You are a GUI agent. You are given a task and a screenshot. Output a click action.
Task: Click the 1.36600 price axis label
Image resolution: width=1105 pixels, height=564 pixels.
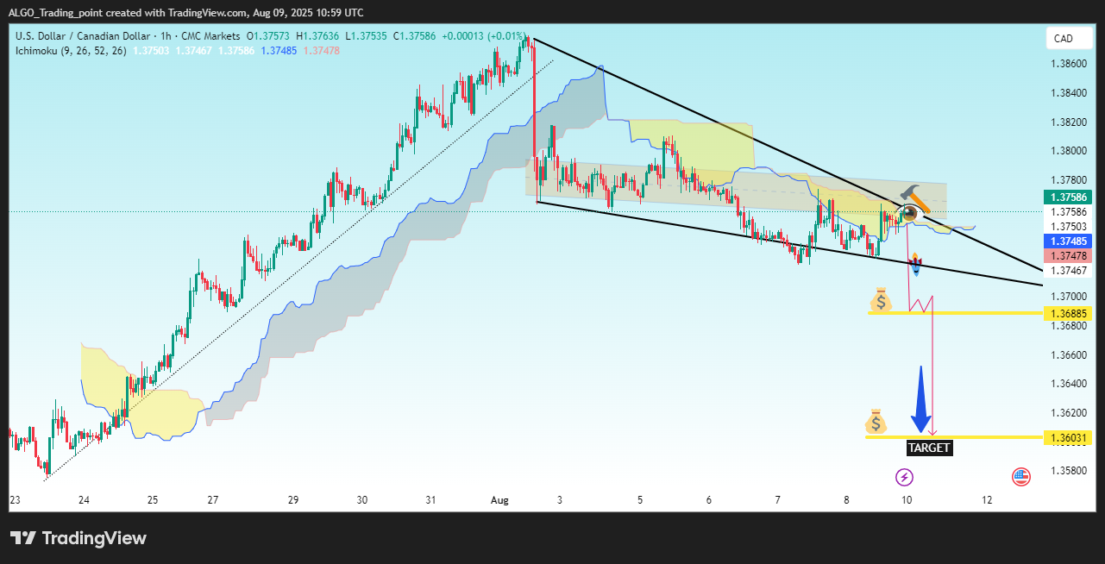coord(1068,355)
